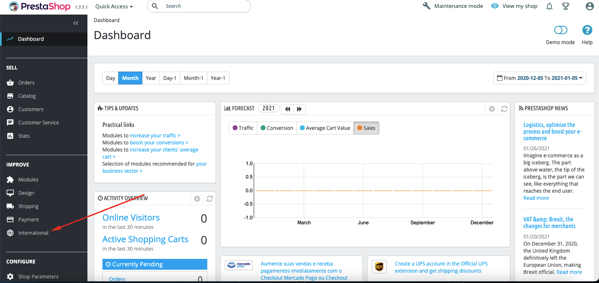This screenshot has width=599, height=283.
Task: Click the Sales orange series swatch
Action: [360, 128]
